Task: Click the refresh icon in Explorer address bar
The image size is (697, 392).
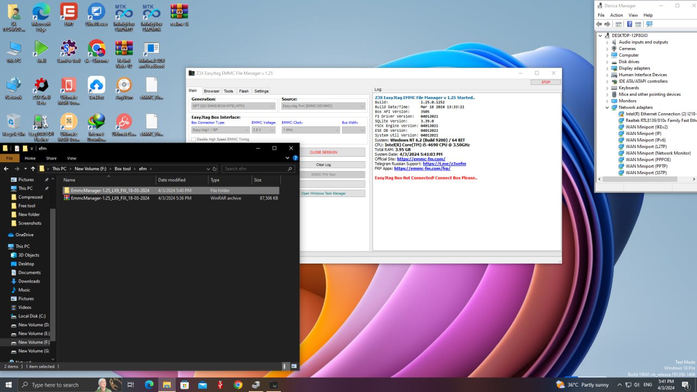Action: (x=215, y=169)
